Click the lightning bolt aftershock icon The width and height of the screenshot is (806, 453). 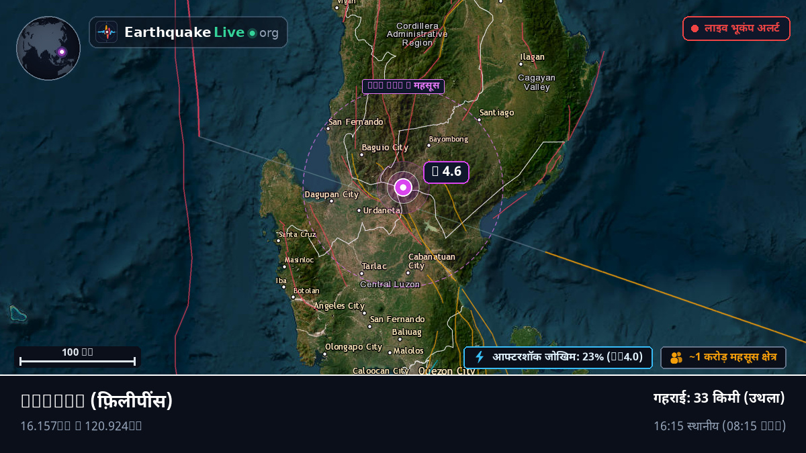480,357
